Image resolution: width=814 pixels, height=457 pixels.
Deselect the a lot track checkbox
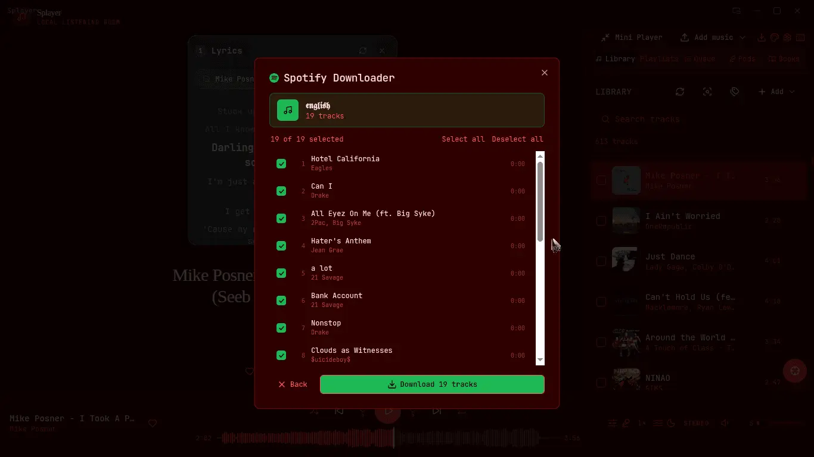281,273
